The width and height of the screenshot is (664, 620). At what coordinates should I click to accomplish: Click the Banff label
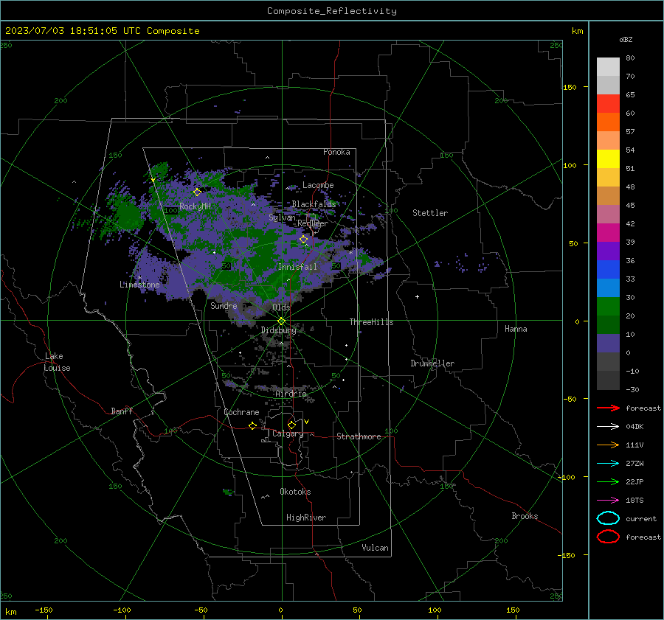[x=122, y=411]
